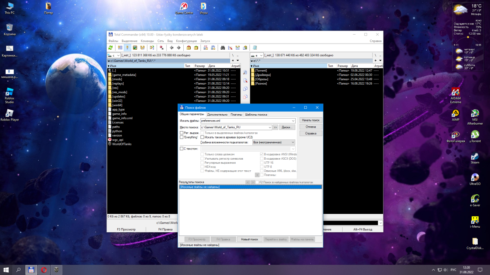Click the green Refresh toolbar icon
This screenshot has width=490, height=275.
pyautogui.click(x=111, y=48)
